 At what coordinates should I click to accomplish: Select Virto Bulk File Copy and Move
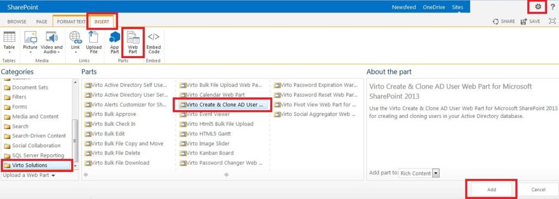pyautogui.click(x=124, y=144)
